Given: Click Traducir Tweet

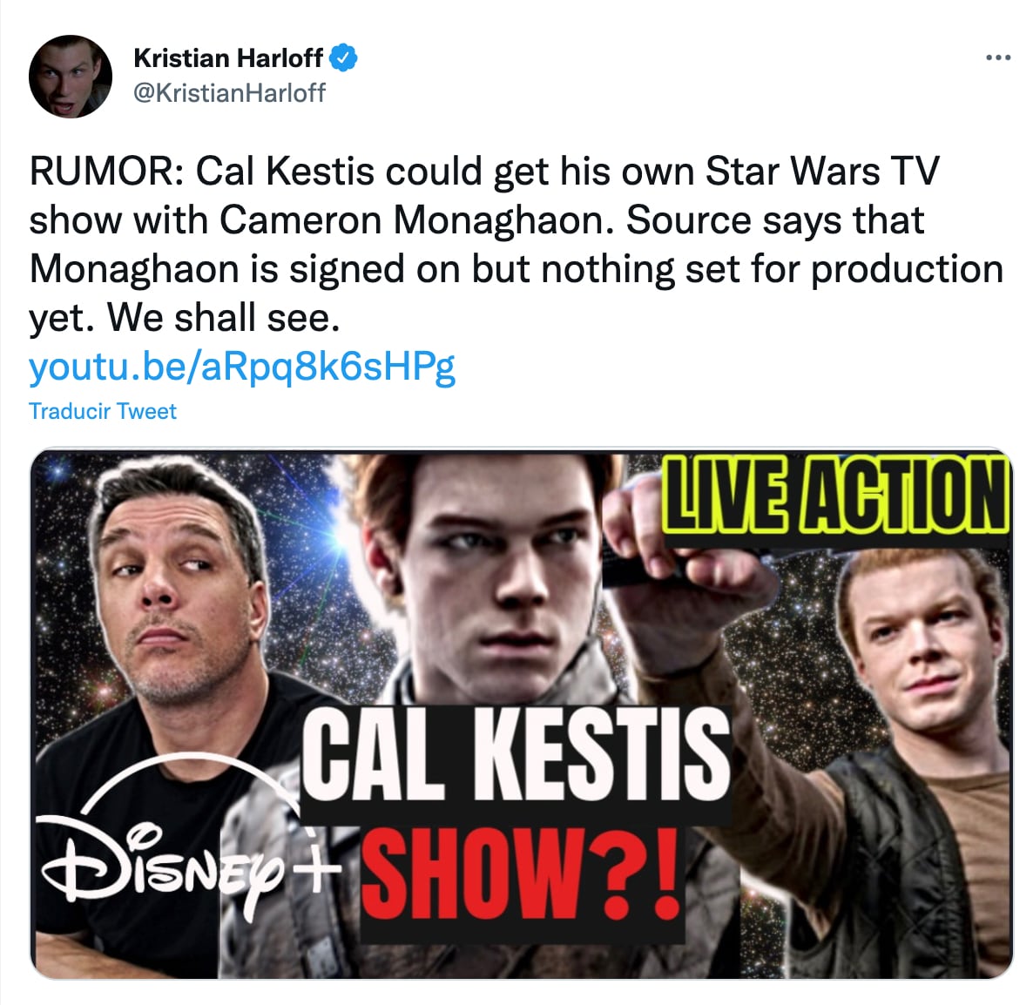Looking at the screenshot, I should [103, 411].
